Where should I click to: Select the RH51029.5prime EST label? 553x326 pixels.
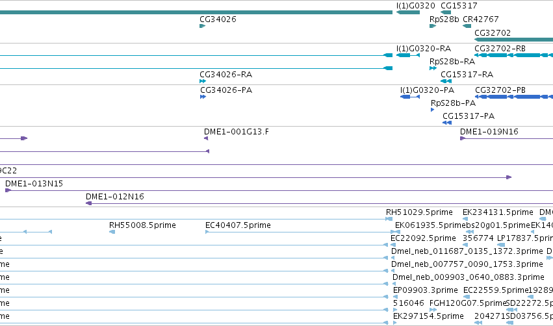tap(419, 212)
